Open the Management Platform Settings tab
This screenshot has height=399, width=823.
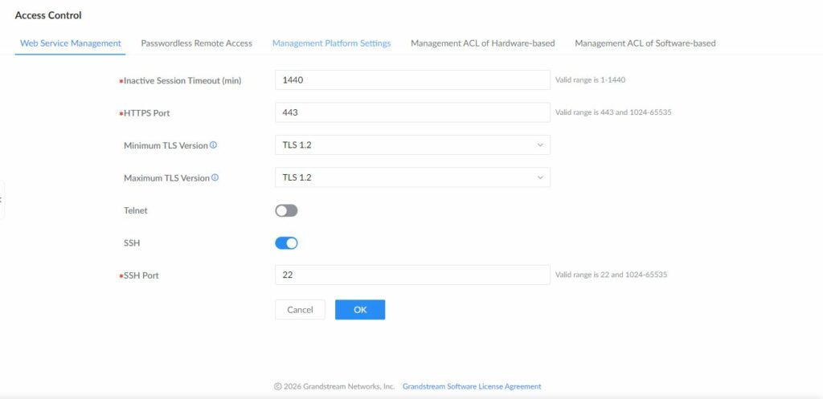(x=331, y=43)
